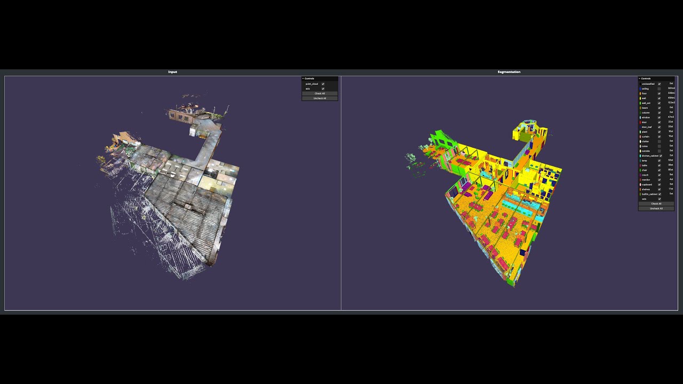This screenshot has width=683, height=384.
Task: Click the shelves color swatch
Action: 640,189
